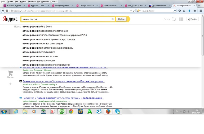This screenshot has width=204, height=134.
Task: Open Chrome from the taskbar
Action: pos(71,111)
